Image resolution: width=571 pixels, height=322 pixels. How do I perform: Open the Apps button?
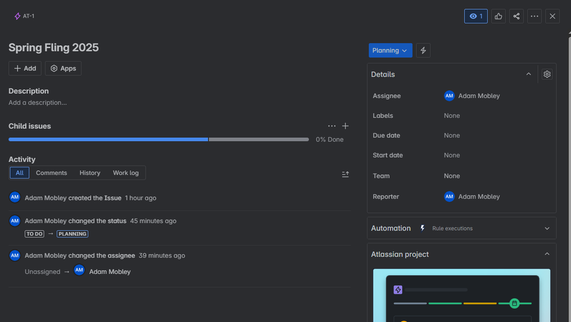click(63, 69)
